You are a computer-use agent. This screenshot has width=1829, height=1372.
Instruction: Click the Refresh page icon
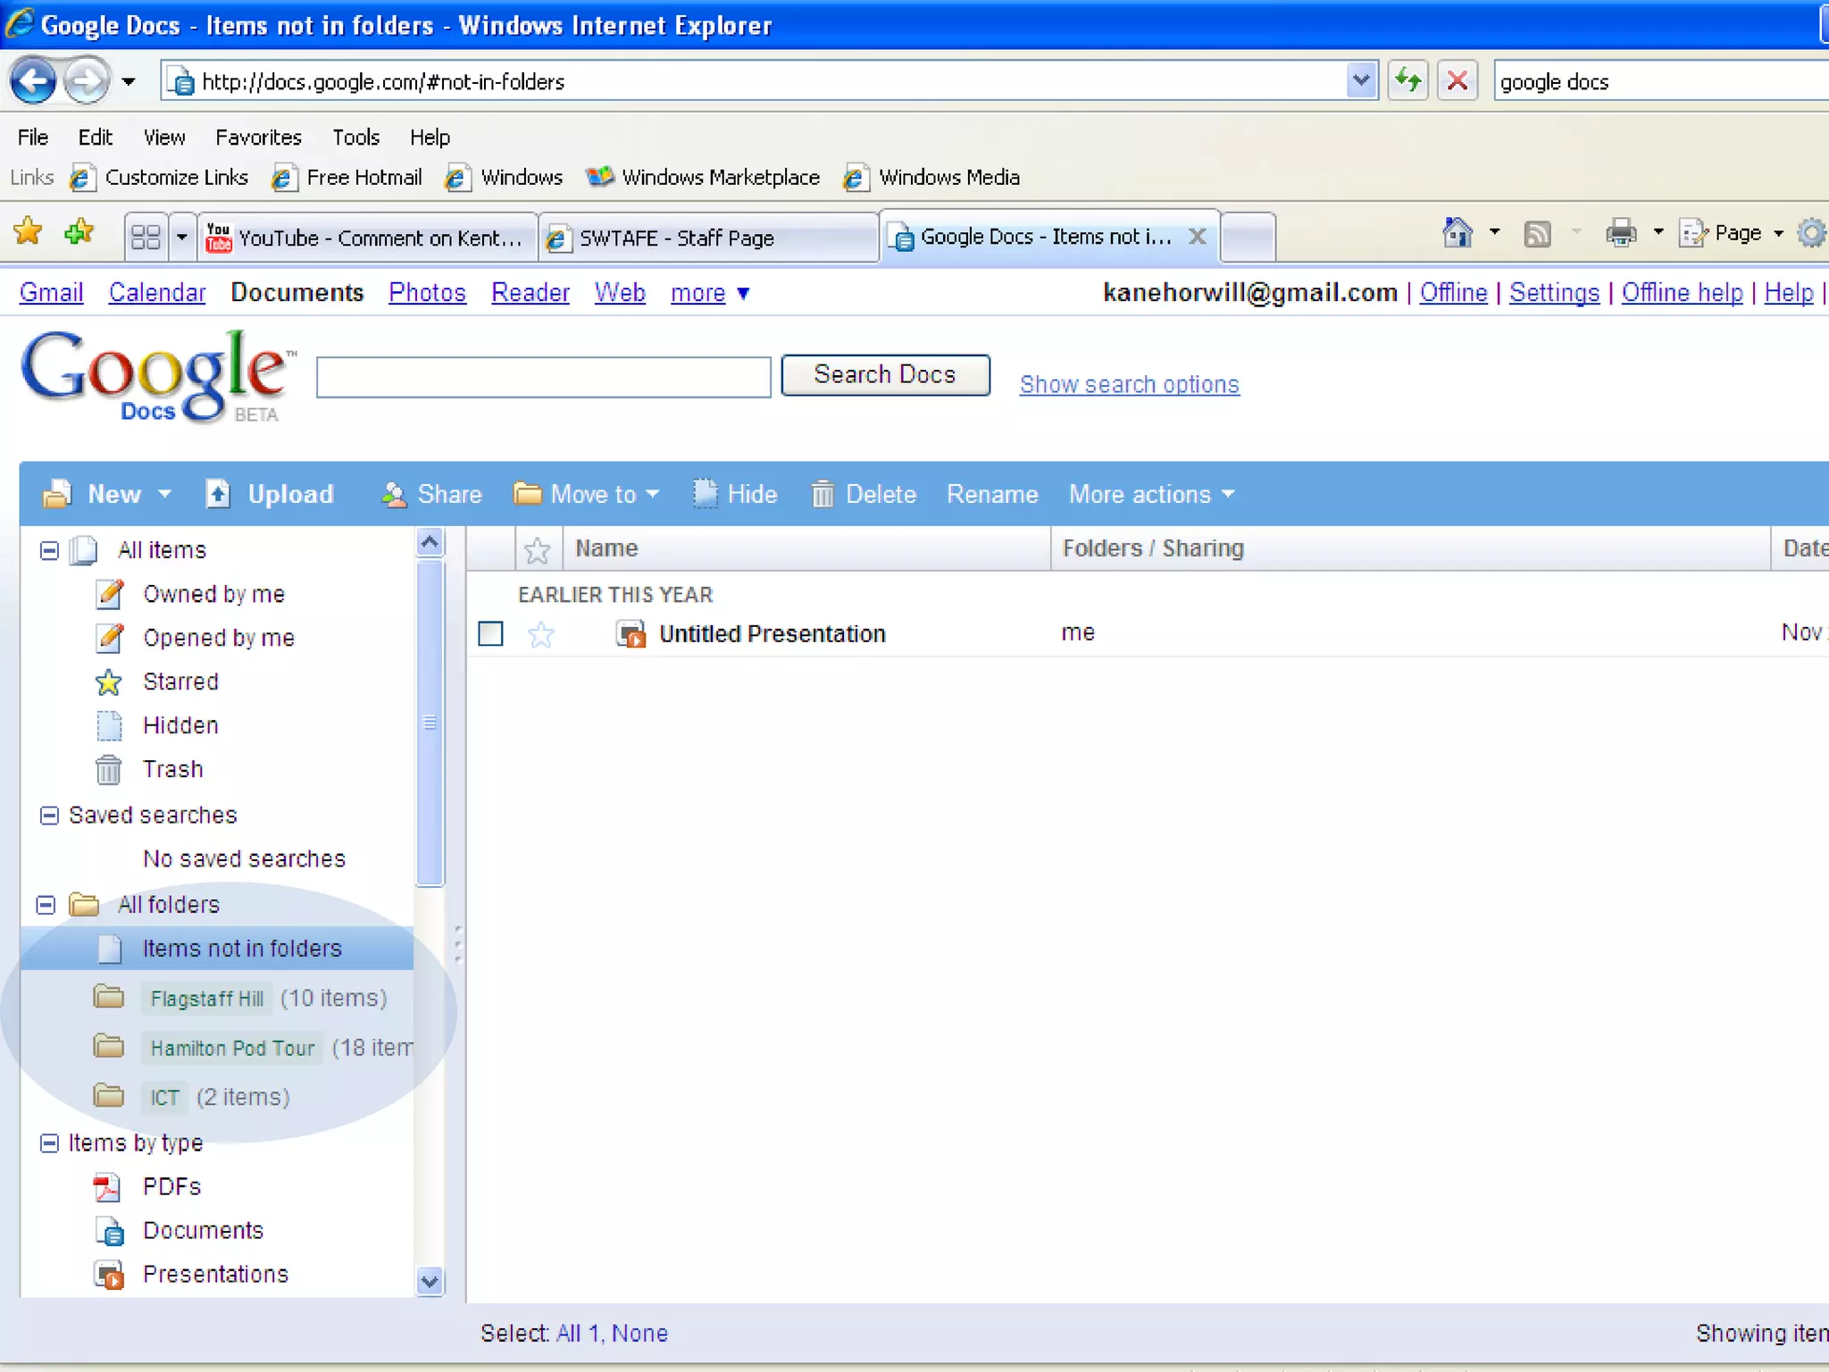(x=1407, y=81)
